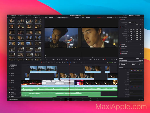Toggle the Position Lock padlock icon
This screenshot has height=113, width=150.
pyautogui.click(x=65, y=62)
